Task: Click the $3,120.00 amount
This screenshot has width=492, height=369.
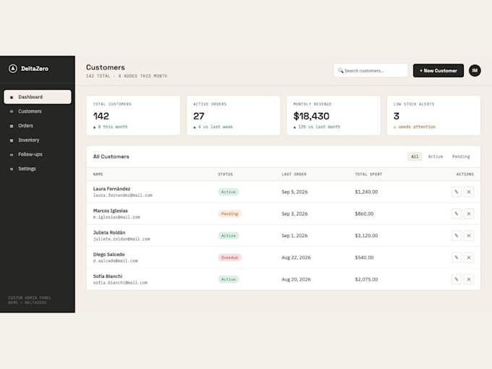Action: coord(366,236)
